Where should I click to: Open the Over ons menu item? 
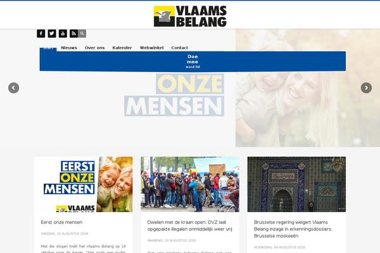(x=95, y=47)
